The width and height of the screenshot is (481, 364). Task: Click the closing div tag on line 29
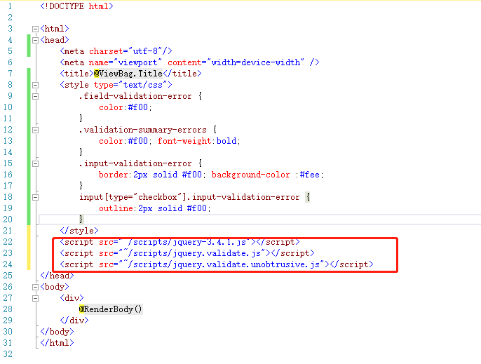click(74, 321)
